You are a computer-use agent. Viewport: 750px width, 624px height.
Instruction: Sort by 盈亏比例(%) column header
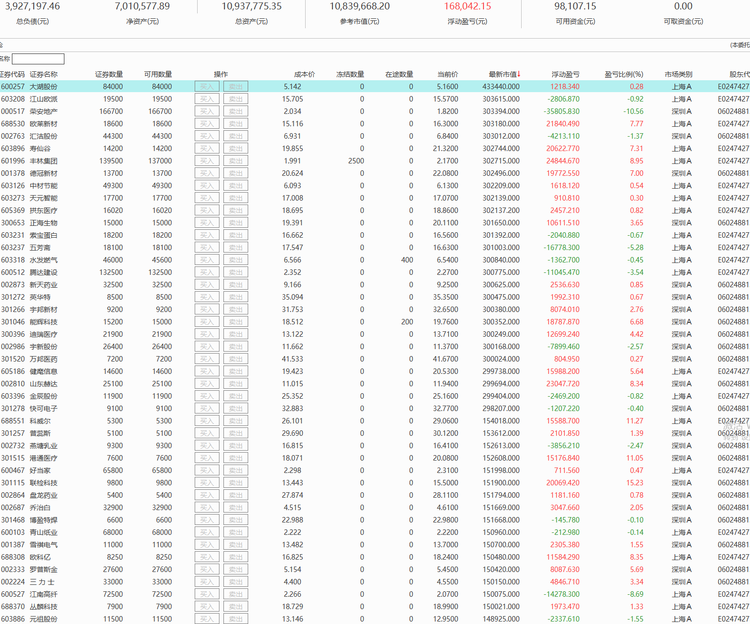624,74
